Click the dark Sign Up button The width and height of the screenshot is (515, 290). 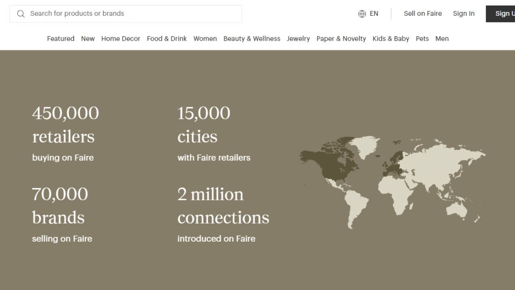(x=501, y=14)
